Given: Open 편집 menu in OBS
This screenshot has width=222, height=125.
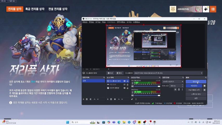Looking at the screenshot, I should [91, 22].
